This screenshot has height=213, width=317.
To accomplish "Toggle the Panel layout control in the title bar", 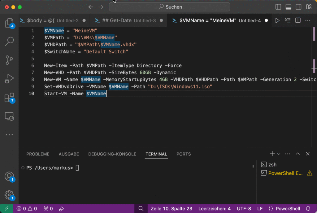I will (289, 7).
